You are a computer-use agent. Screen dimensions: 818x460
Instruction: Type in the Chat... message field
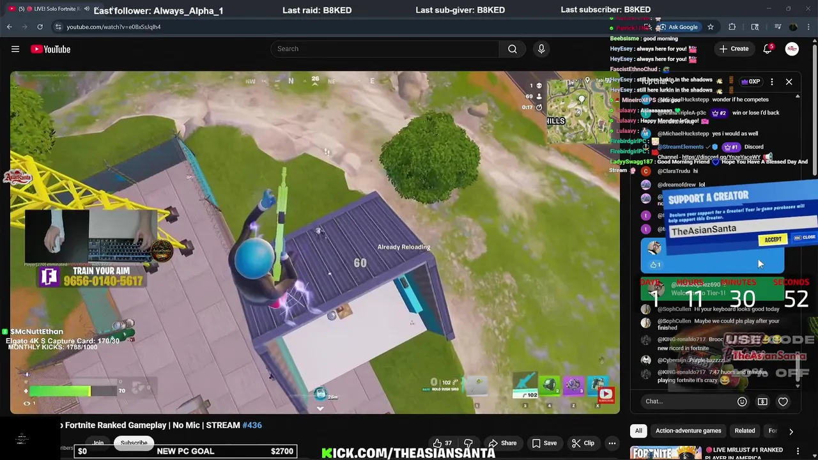coord(687,401)
